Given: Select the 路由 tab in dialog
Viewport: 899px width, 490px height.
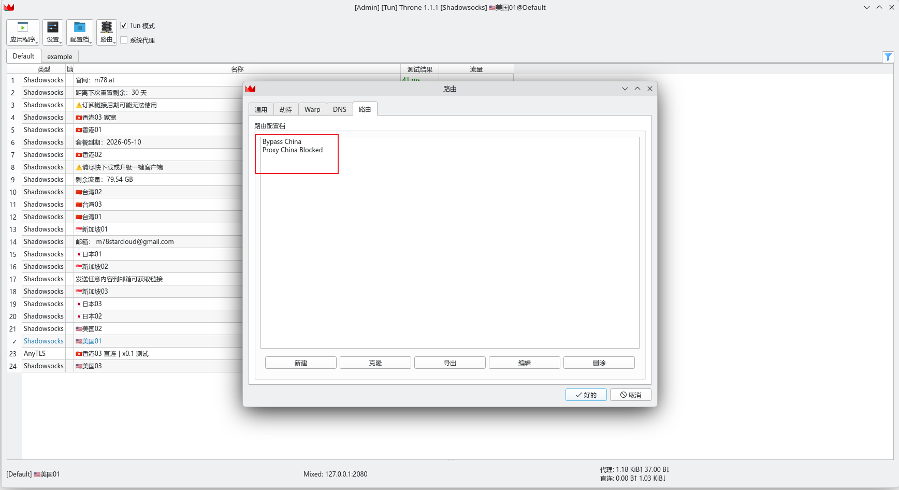Looking at the screenshot, I should coord(365,109).
